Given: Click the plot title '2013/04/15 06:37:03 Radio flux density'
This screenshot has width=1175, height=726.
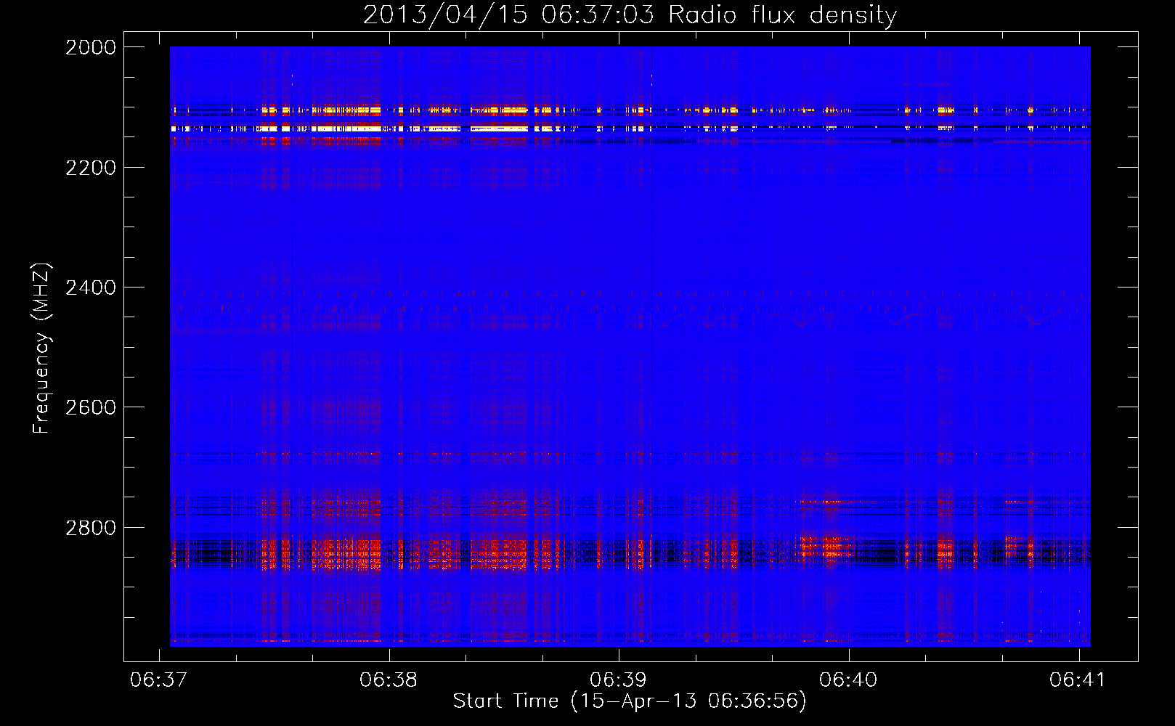Looking at the screenshot, I should pos(630,15).
